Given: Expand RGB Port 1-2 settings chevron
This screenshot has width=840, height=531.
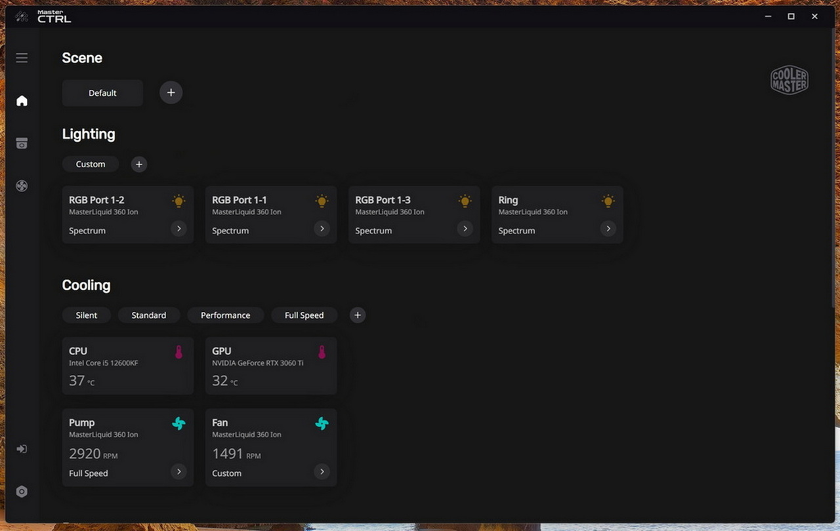Looking at the screenshot, I should 178,229.
